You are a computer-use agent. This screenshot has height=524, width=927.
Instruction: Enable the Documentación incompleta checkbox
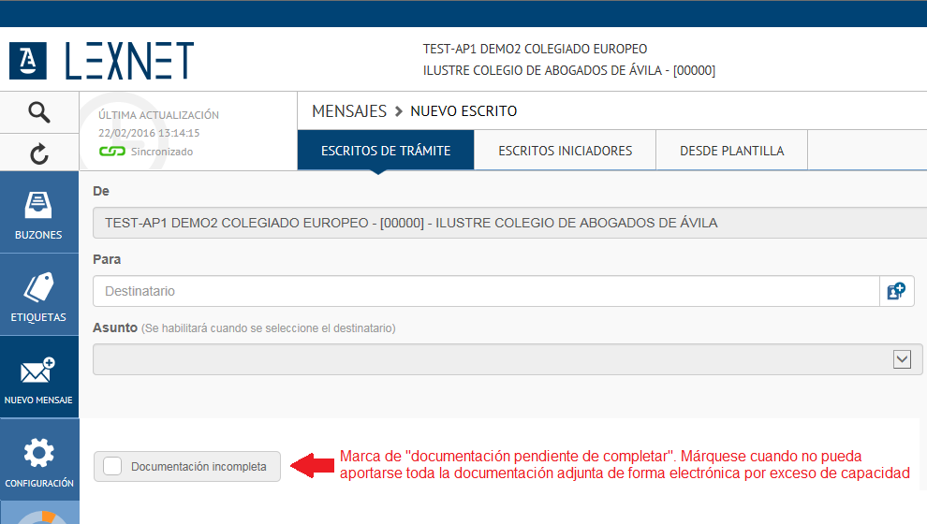(112, 466)
